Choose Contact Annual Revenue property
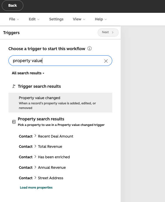165x202 pixels. coord(42,168)
